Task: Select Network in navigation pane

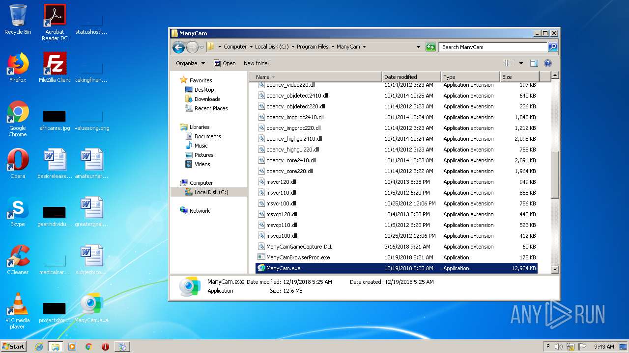Action: click(x=200, y=211)
